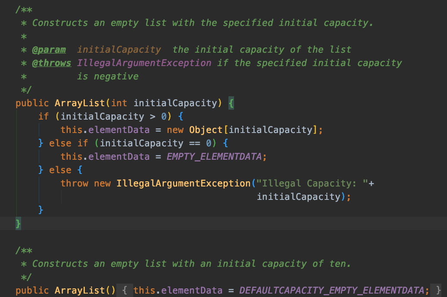Viewport: 447px width, 297px height.
Task: Click the throw keyword
Action: [75, 183]
